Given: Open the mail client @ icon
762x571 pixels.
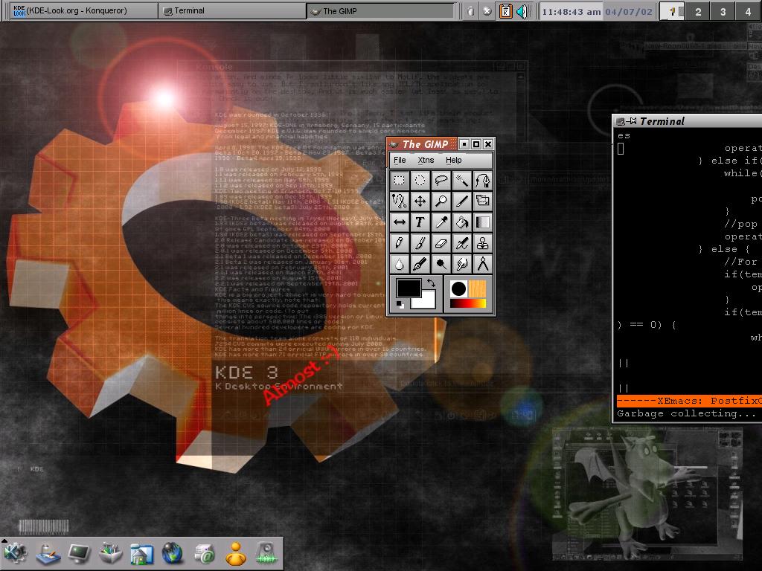Looking at the screenshot, I should tap(205, 554).
